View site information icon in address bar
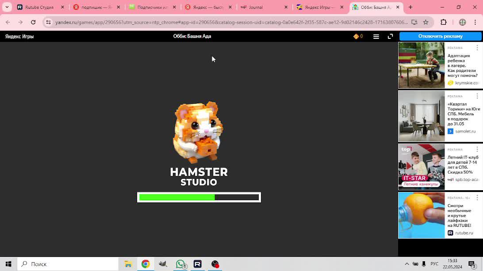The image size is (483, 271). 48,22
